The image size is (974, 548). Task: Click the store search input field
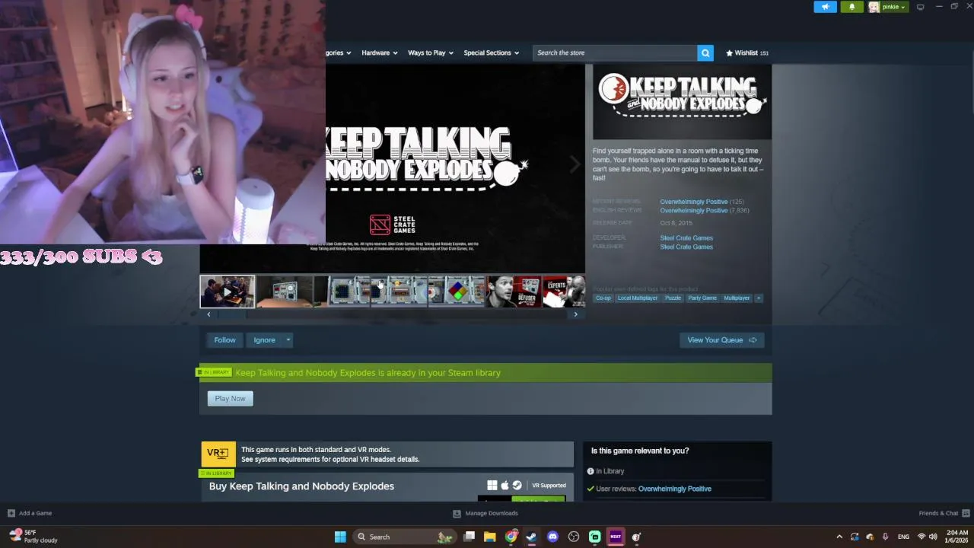(x=615, y=53)
